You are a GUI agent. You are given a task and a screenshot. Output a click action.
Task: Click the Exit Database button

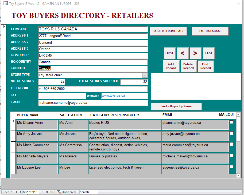click(x=210, y=31)
